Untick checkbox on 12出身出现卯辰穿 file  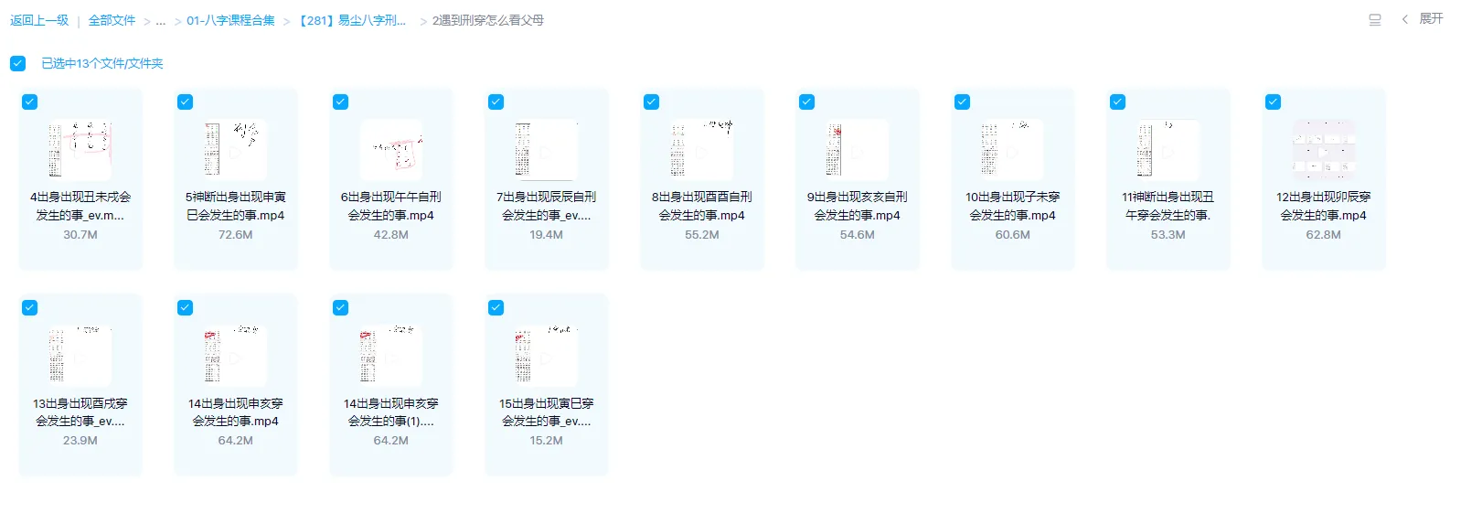click(x=1273, y=102)
